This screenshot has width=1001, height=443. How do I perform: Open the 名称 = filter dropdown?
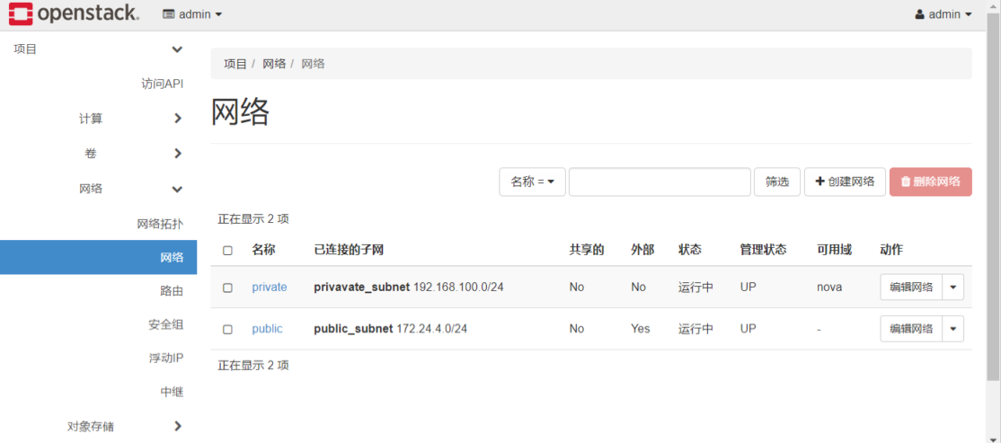[532, 182]
